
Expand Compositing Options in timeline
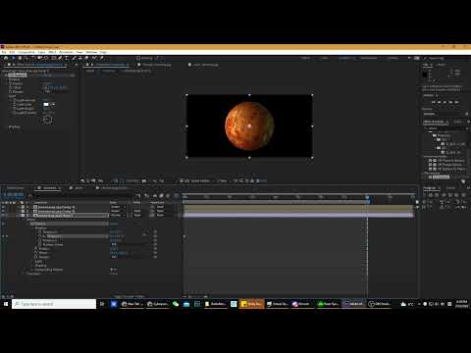(x=32, y=270)
